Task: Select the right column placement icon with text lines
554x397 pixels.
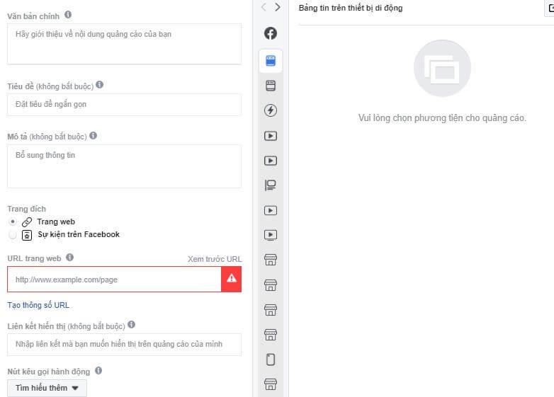Action: click(271, 185)
